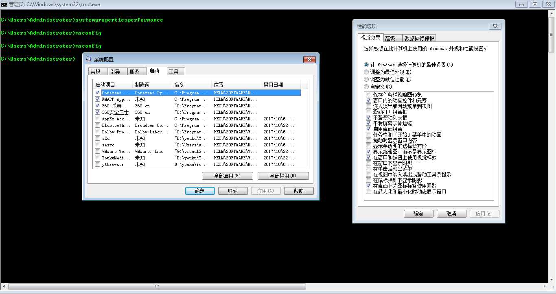Disable the 360 杀毒 startup checkbox
Screen dimensions: 556x294
click(x=97, y=106)
